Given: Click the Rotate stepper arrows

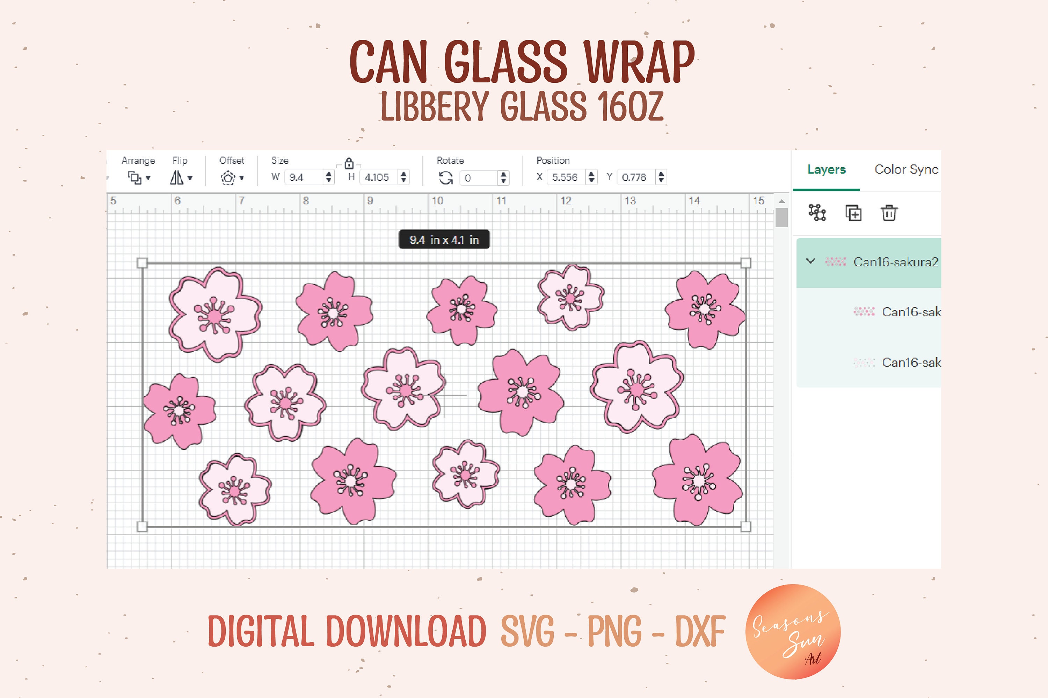Looking at the screenshot, I should point(503,178).
